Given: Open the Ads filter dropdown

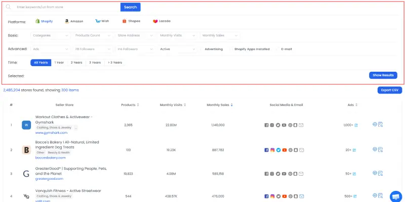Looking at the screenshot, I should [50, 49].
